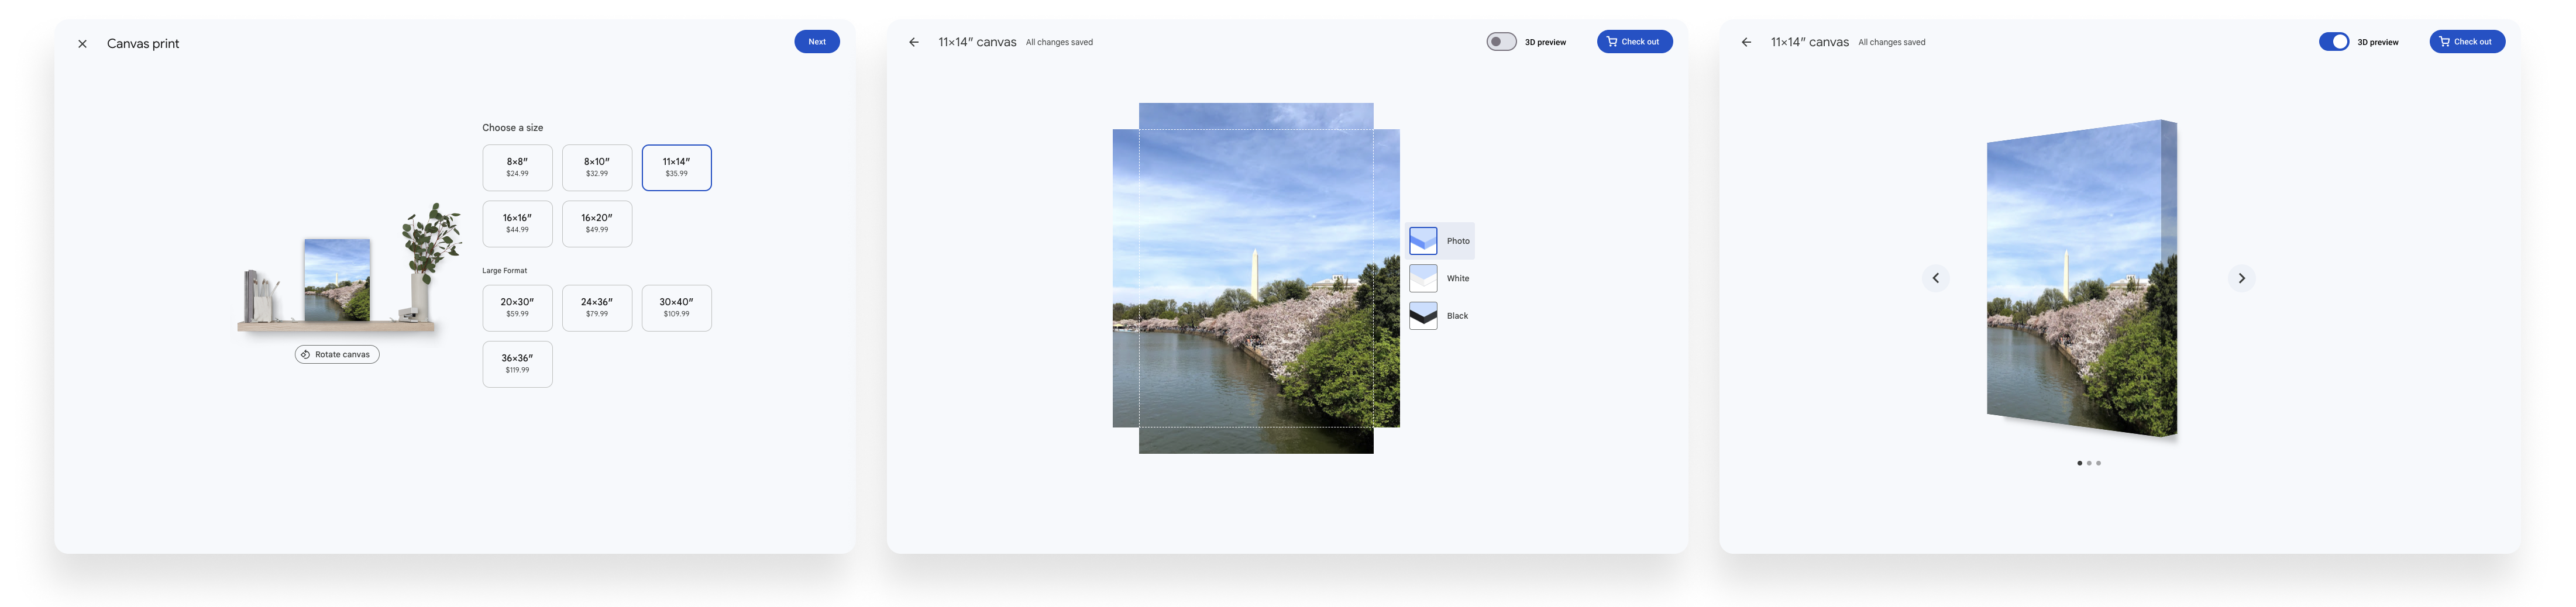Choose the White edge wrap option
The height and width of the screenshot is (607, 2576).
point(1439,278)
